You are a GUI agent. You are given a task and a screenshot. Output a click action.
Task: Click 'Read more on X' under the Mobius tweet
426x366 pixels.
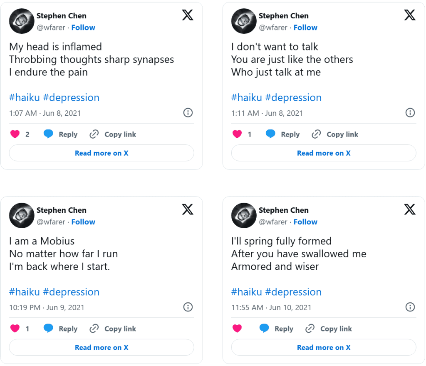point(102,348)
